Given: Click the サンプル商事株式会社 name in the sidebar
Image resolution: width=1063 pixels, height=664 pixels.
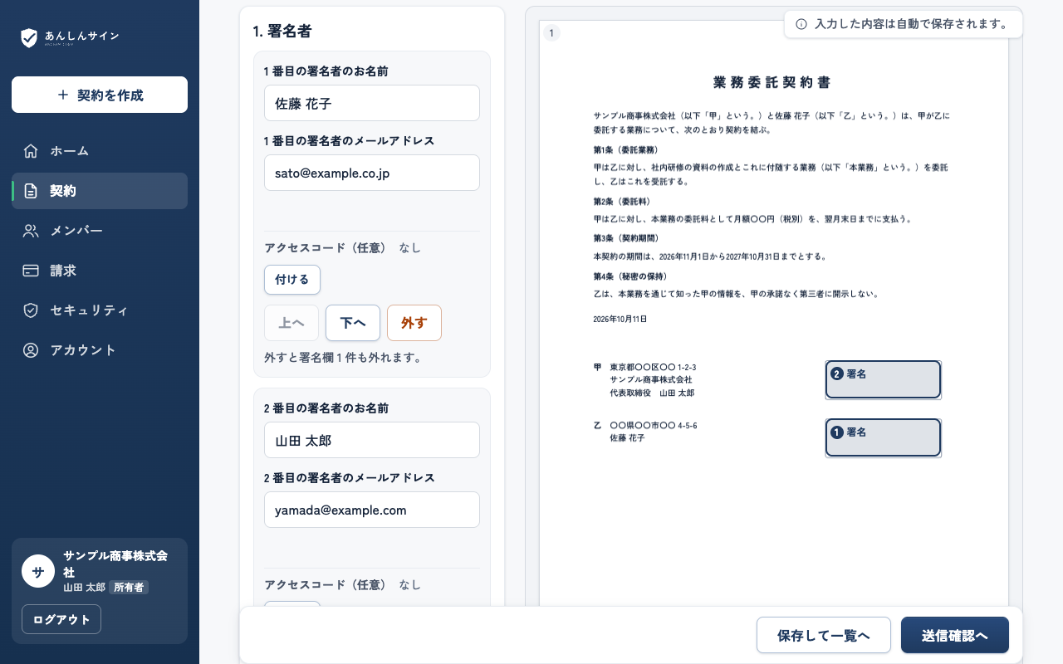Looking at the screenshot, I should point(116,564).
